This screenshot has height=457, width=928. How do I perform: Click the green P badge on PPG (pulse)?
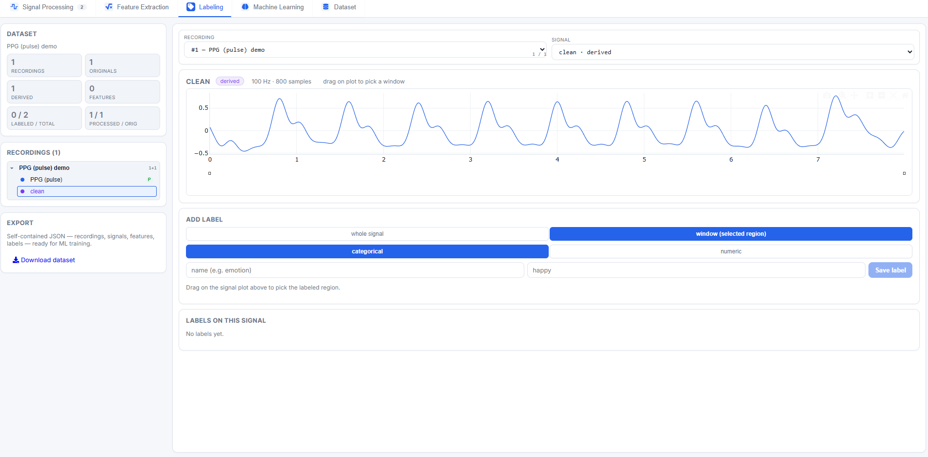(149, 180)
